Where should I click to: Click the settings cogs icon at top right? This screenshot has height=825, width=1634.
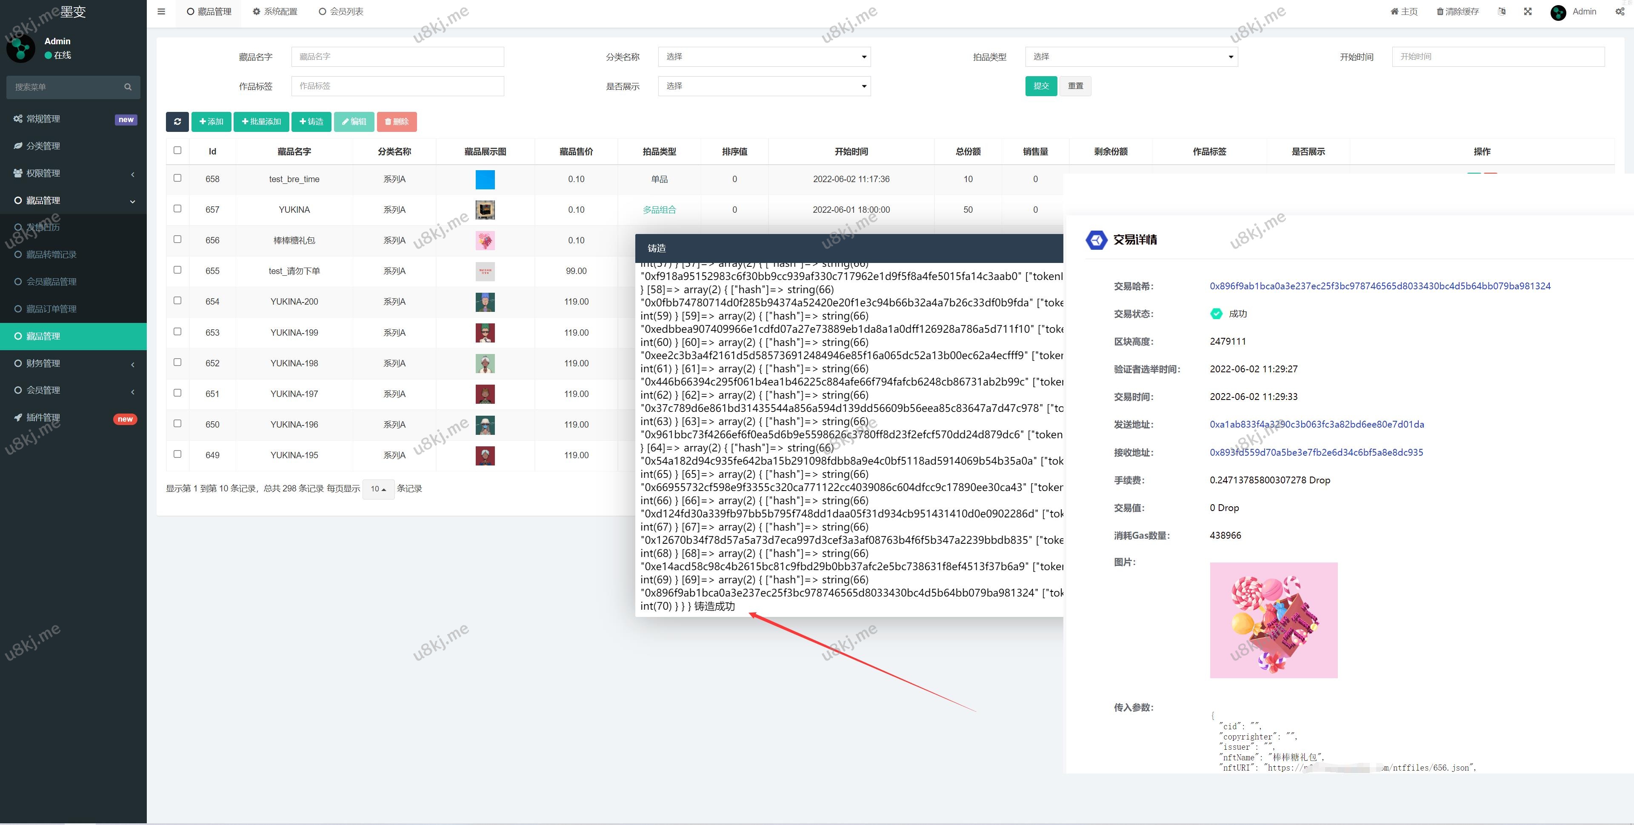point(1620,11)
